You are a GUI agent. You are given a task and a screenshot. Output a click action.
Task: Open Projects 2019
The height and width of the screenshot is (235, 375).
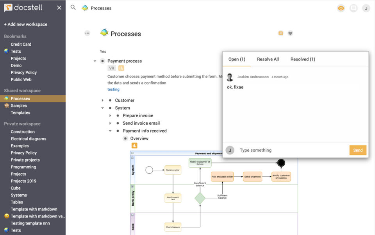coord(23,181)
